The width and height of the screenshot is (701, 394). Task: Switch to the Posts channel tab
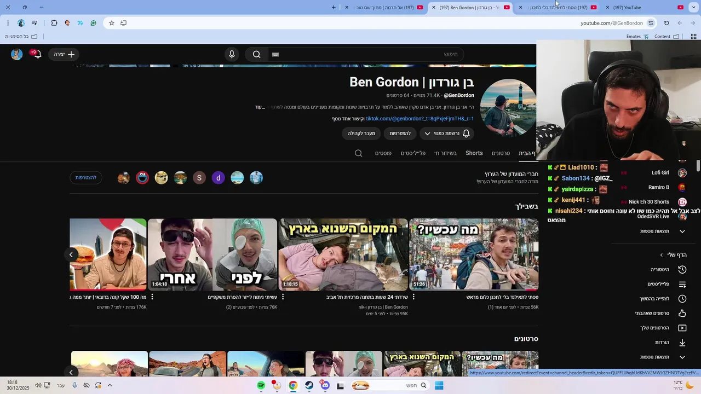tap(383, 153)
